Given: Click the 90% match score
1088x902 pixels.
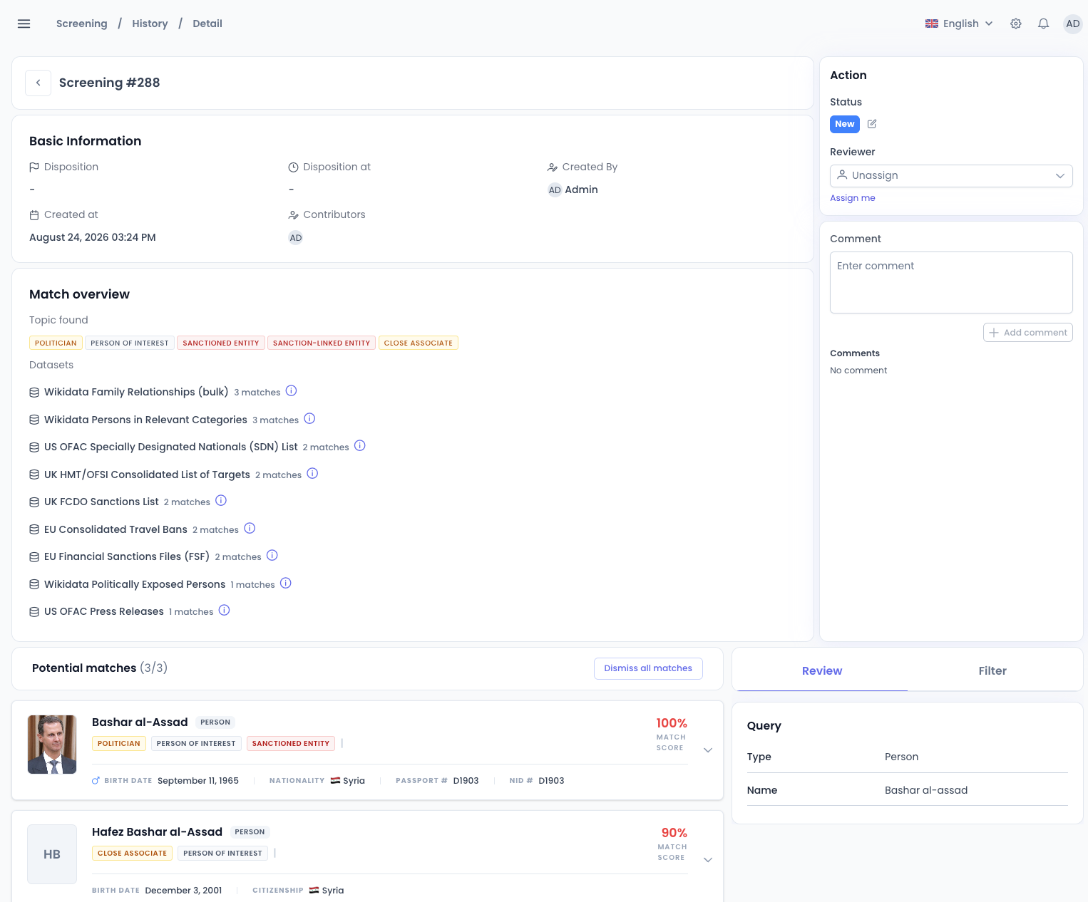Looking at the screenshot, I should 674,833.
